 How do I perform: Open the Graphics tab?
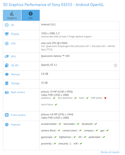coord(12,15)
